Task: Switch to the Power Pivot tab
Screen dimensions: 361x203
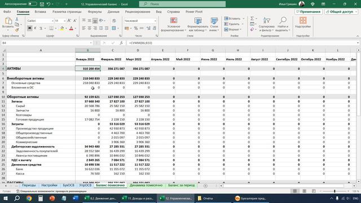Action: (x=194, y=11)
